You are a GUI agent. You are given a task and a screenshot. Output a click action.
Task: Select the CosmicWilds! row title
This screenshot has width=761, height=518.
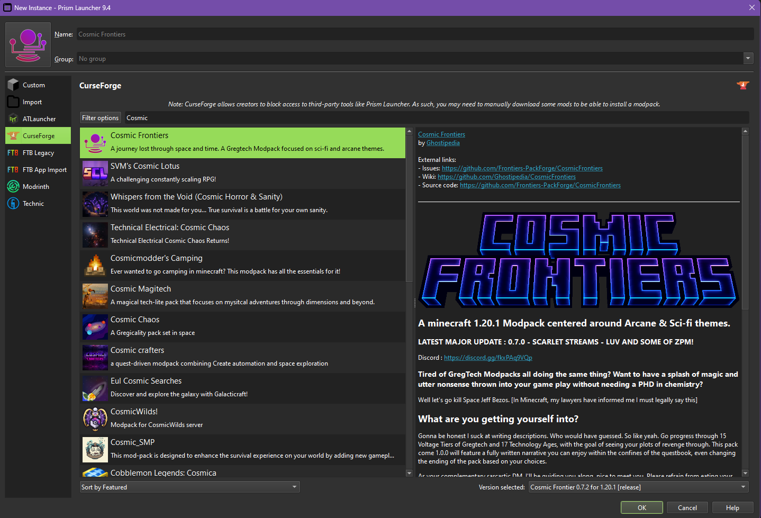(134, 412)
